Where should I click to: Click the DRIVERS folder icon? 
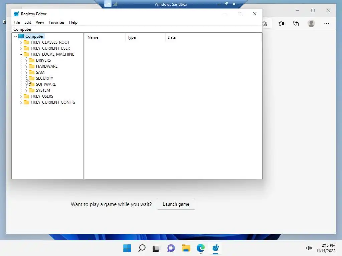[x=32, y=60]
